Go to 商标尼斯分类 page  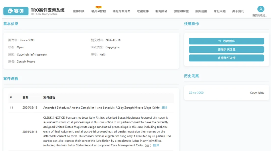coord(122,11)
